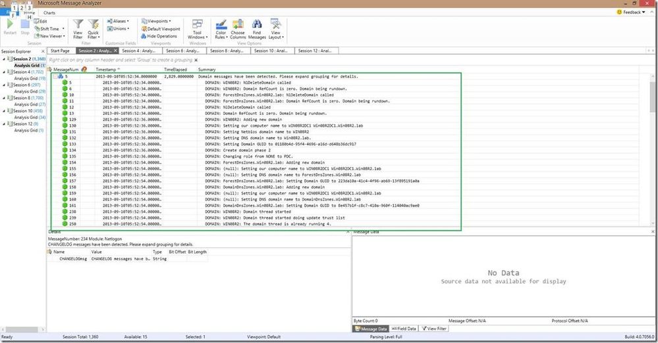Click the green icon of message 134
658x343 pixels.
point(65,150)
